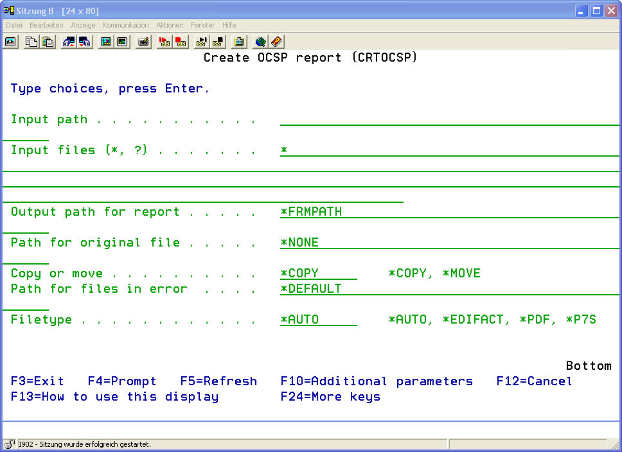Start macro recording with the red record icon
The width and height of the screenshot is (622, 452).
click(x=164, y=42)
